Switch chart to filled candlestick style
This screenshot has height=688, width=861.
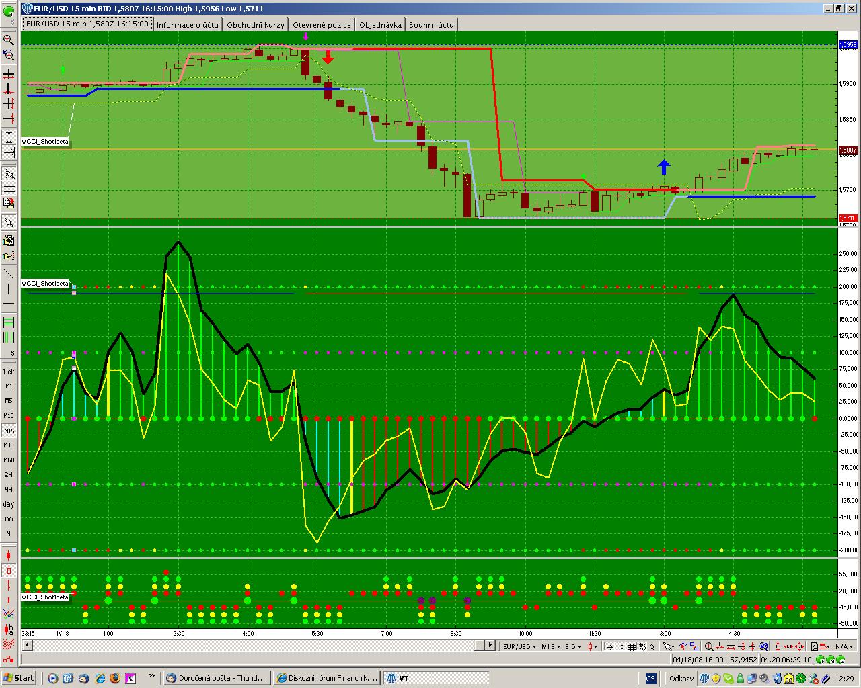pyautogui.click(x=9, y=556)
